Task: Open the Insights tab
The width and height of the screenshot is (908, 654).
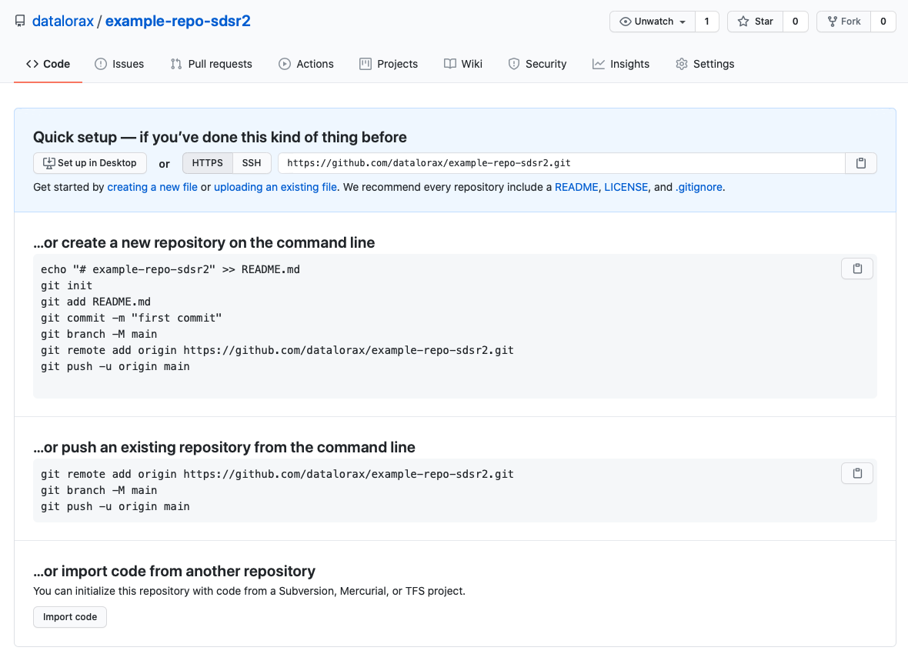Action: (621, 64)
